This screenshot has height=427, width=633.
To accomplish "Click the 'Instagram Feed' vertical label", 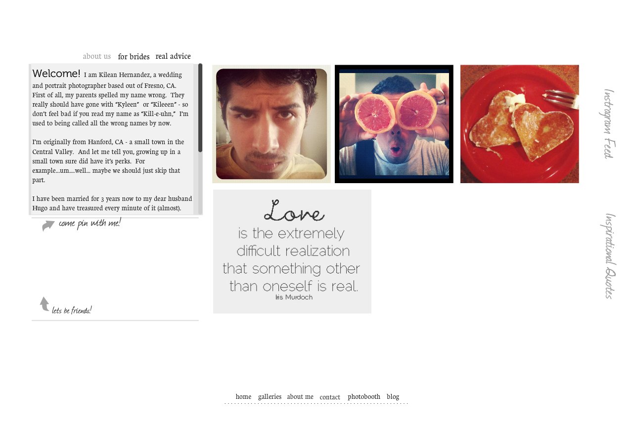I will pyautogui.click(x=609, y=124).
